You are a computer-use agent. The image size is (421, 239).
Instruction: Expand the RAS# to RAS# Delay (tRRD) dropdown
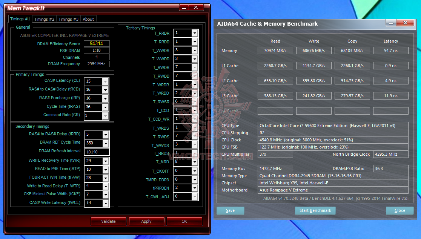click(106, 135)
